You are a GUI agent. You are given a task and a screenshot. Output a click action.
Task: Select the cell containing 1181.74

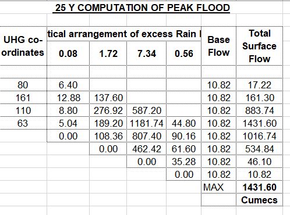(147, 123)
